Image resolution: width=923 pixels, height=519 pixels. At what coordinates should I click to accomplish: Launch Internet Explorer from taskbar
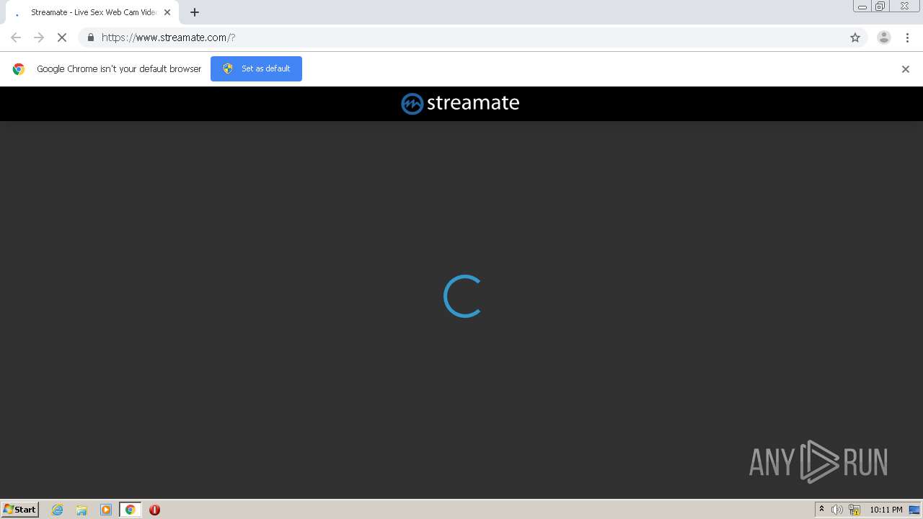click(58, 510)
